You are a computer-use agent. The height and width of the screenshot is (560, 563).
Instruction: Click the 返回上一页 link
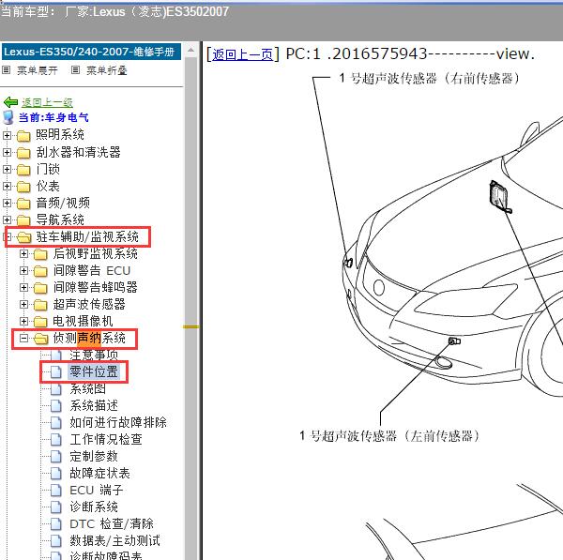[x=242, y=54]
